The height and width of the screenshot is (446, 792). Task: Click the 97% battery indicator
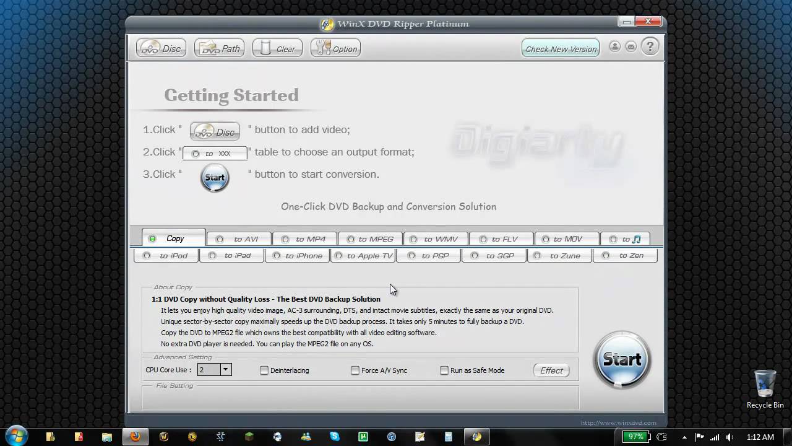(636, 437)
